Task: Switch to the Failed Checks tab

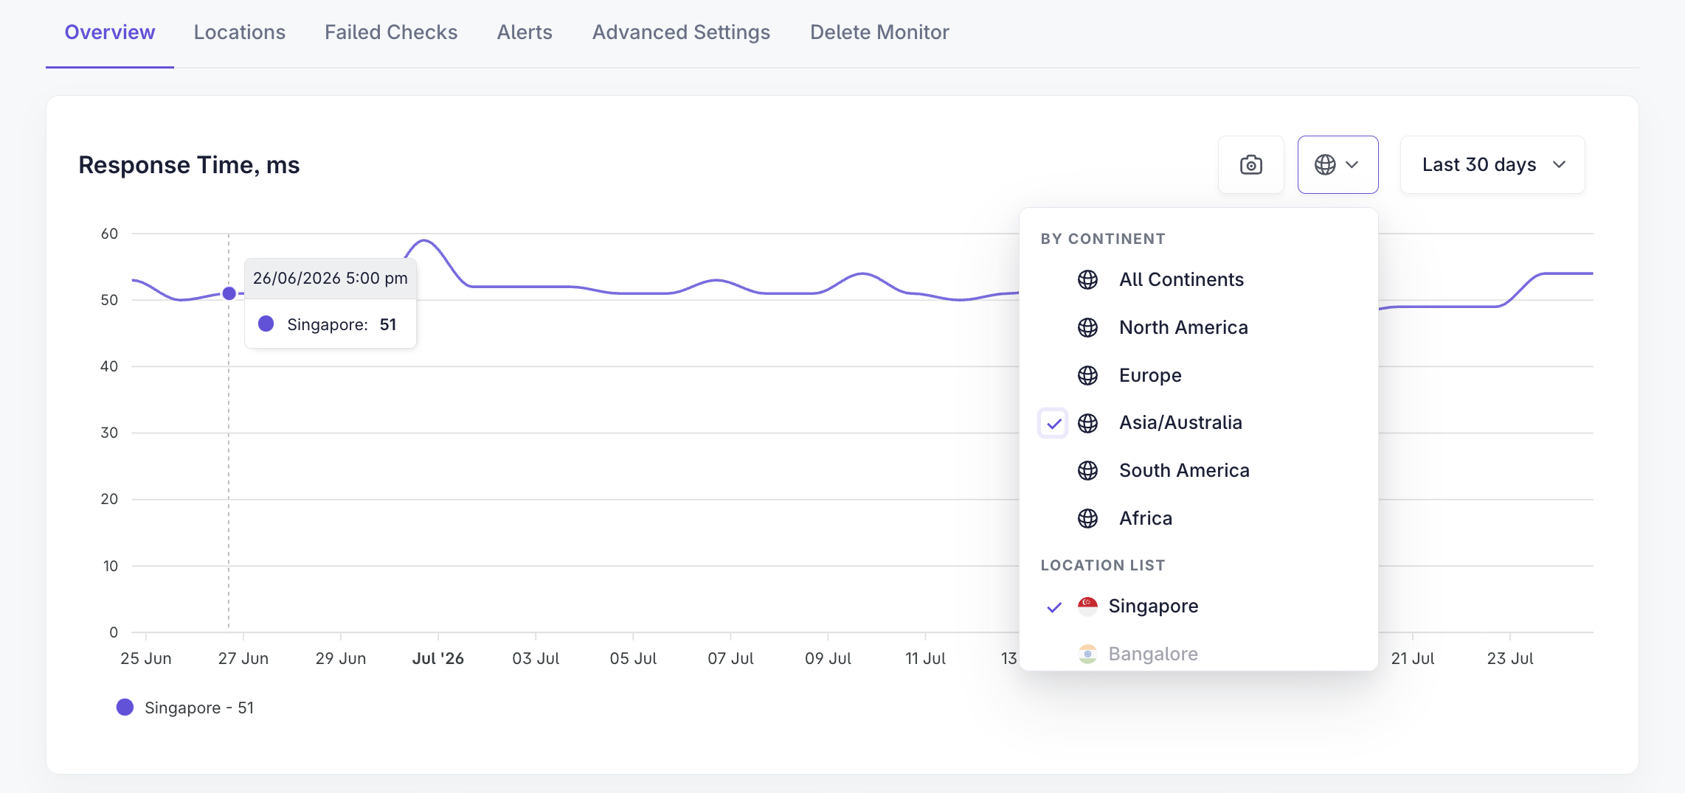Action: click(391, 32)
